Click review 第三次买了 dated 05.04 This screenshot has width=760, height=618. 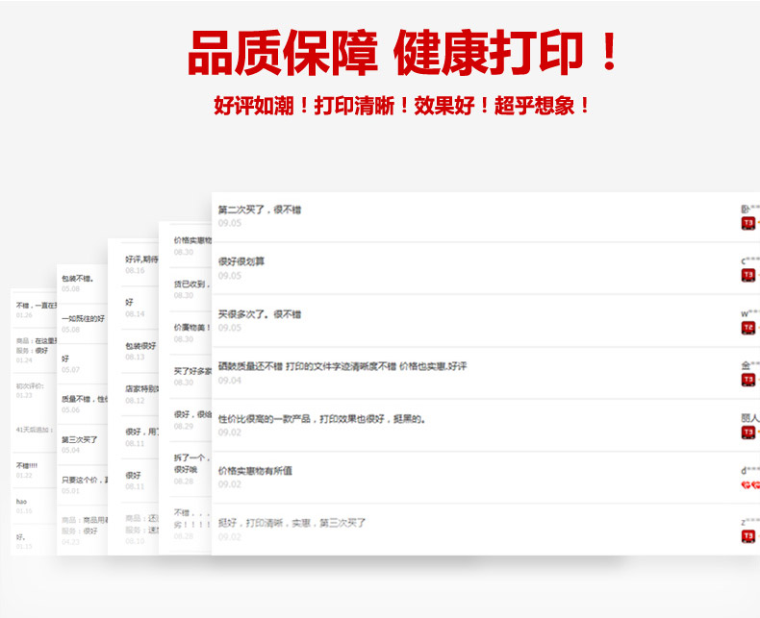pyautogui.click(x=80, y=440)
